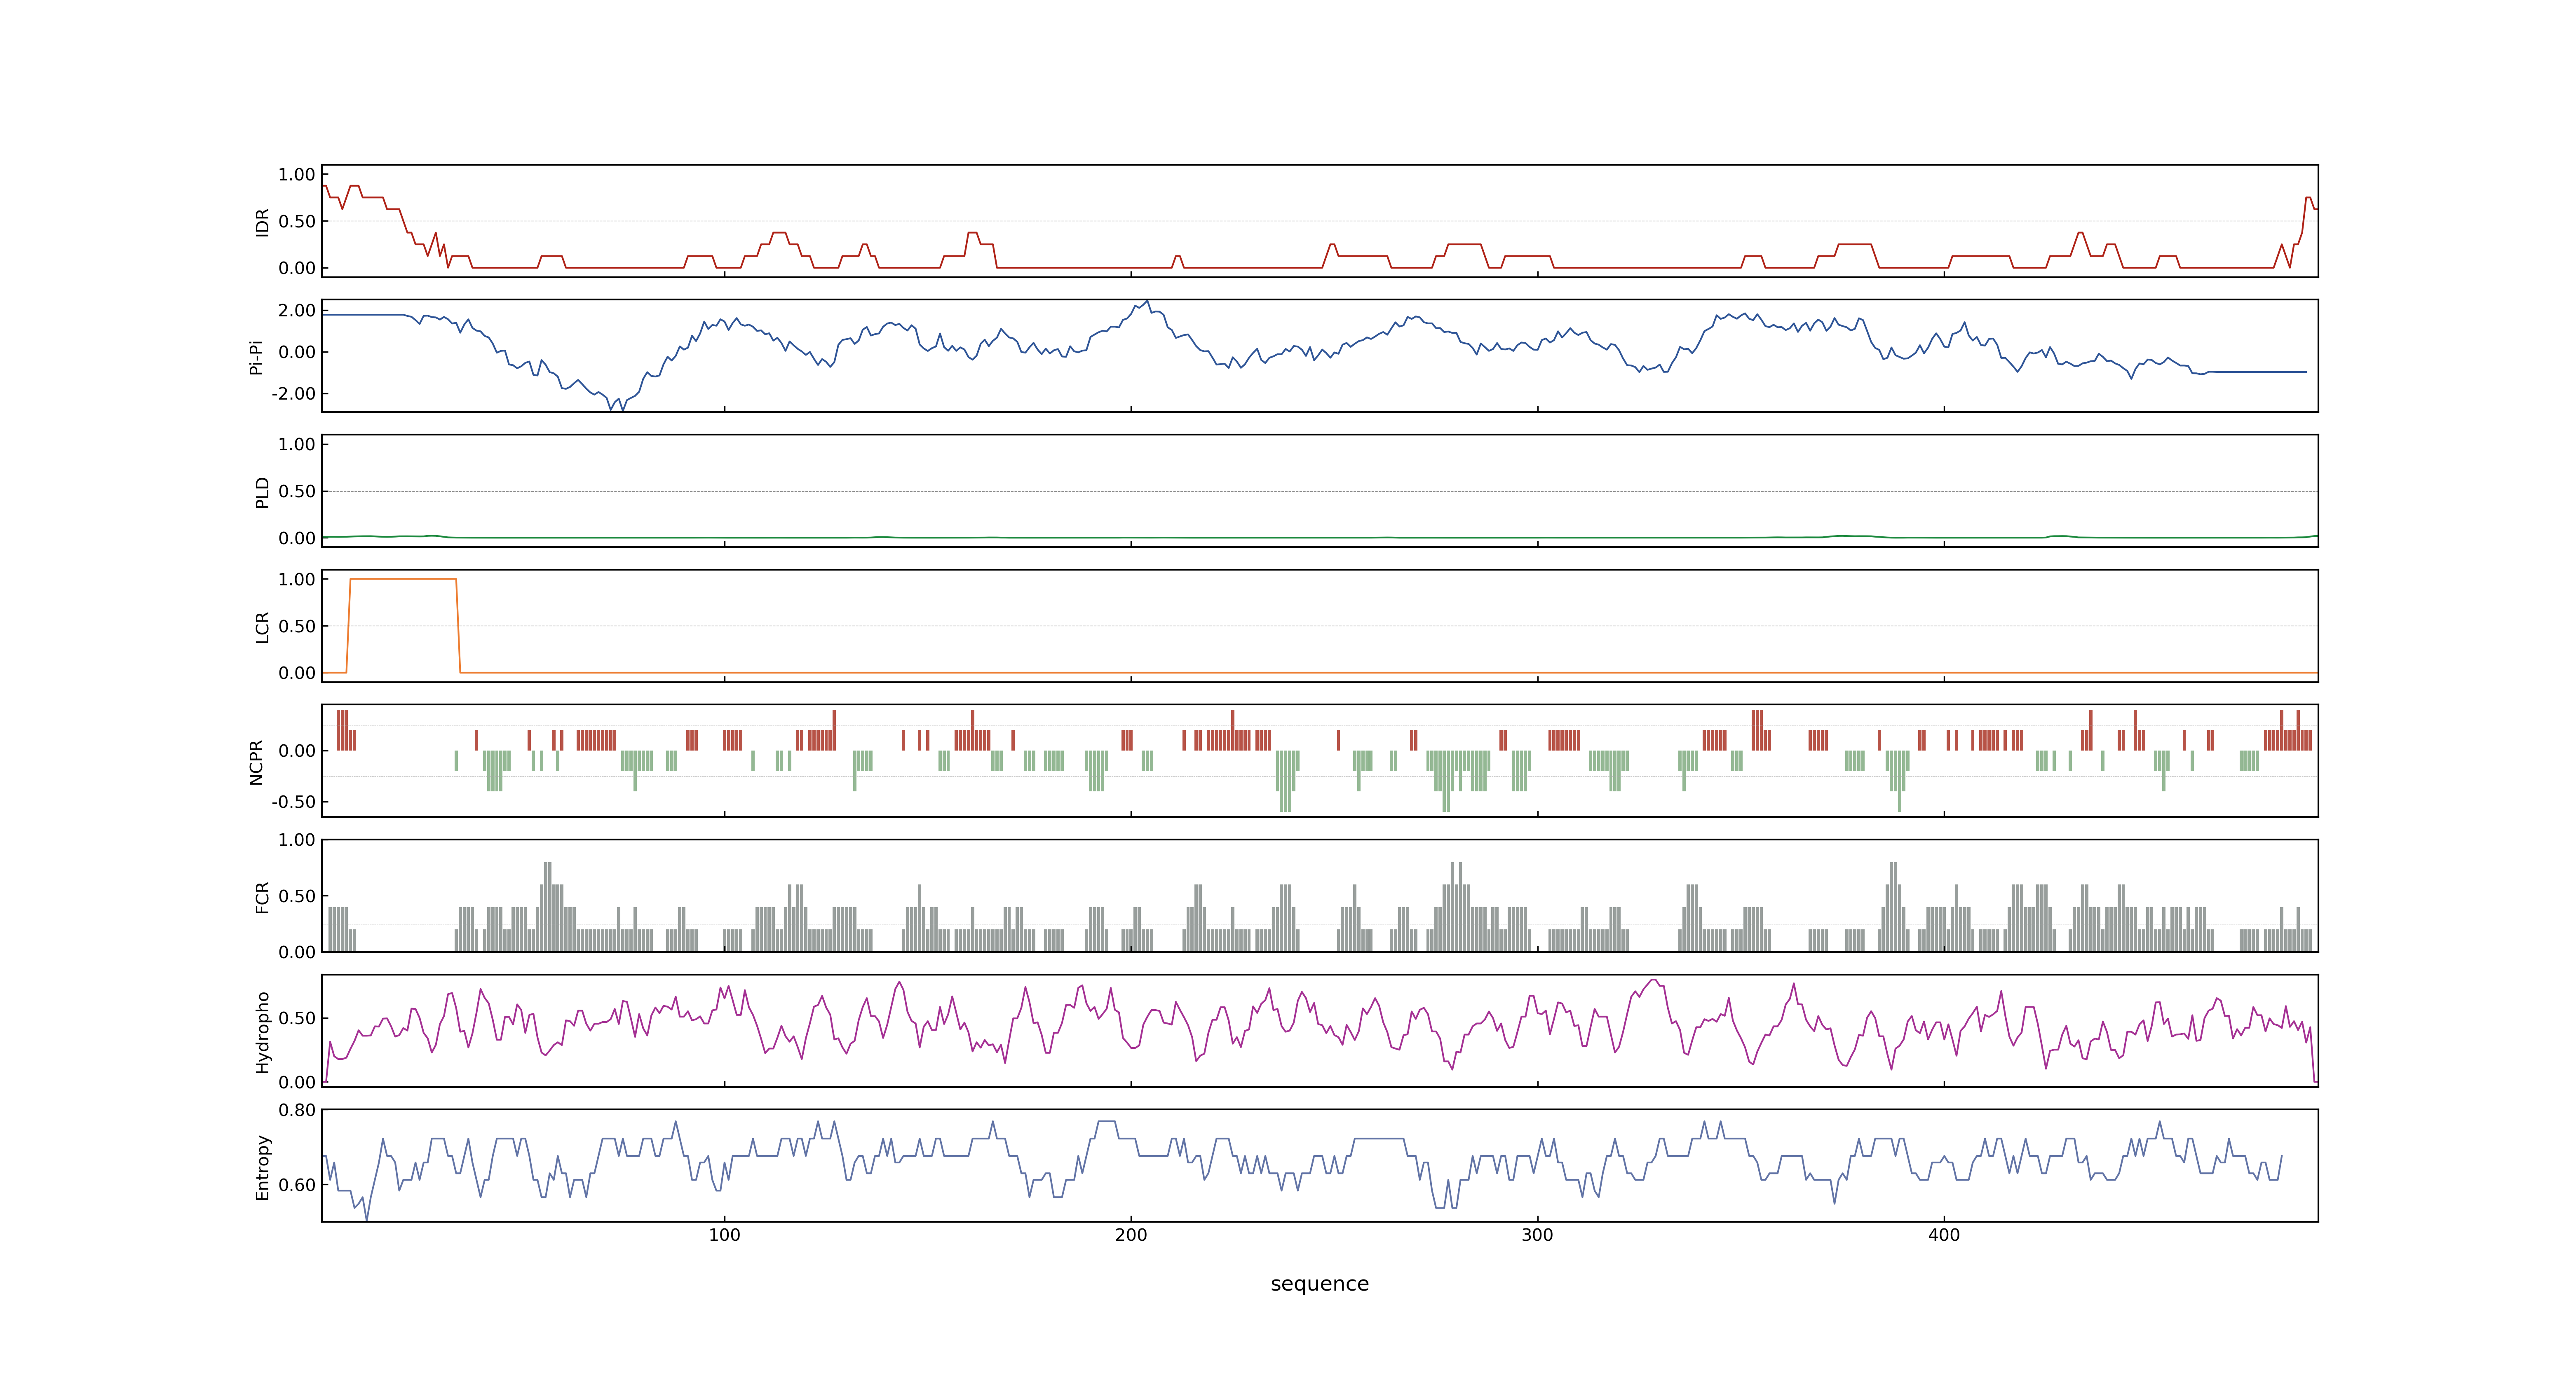
Task: Click the 1.00 tick on IDR axis
Action: click(297, 175)
